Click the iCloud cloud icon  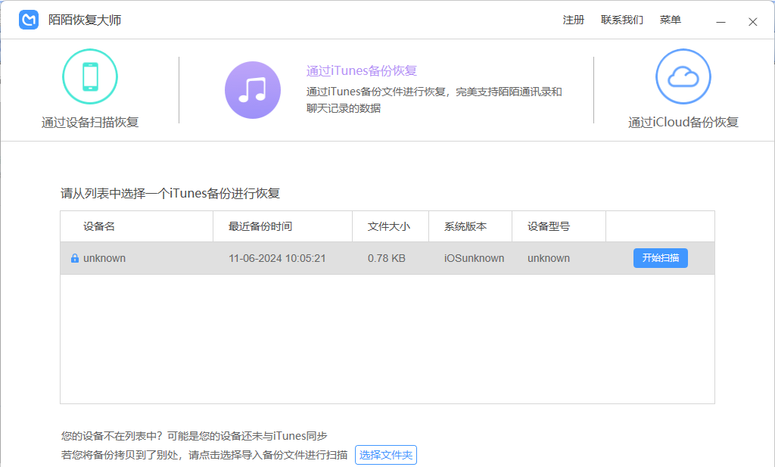pyautogui.click(x=683, y=76)
